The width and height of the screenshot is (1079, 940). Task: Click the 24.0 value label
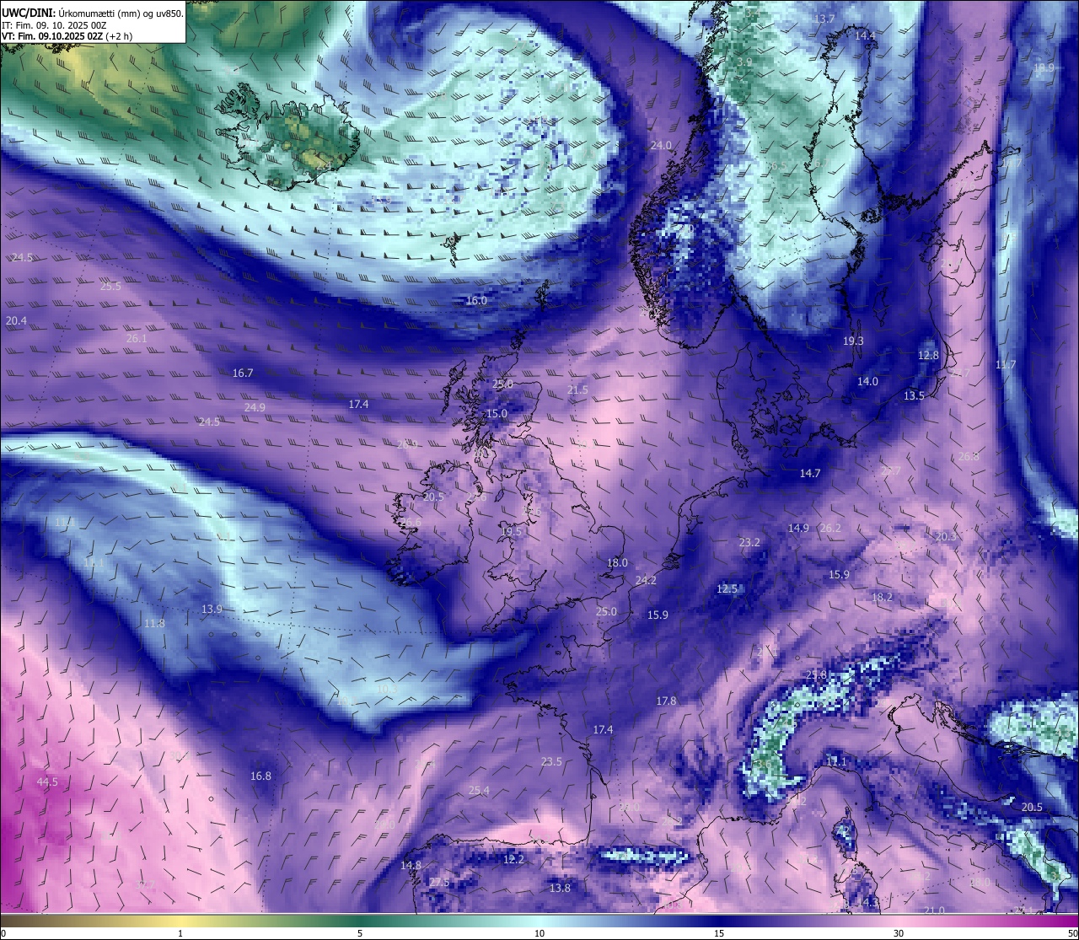[661, 145]
